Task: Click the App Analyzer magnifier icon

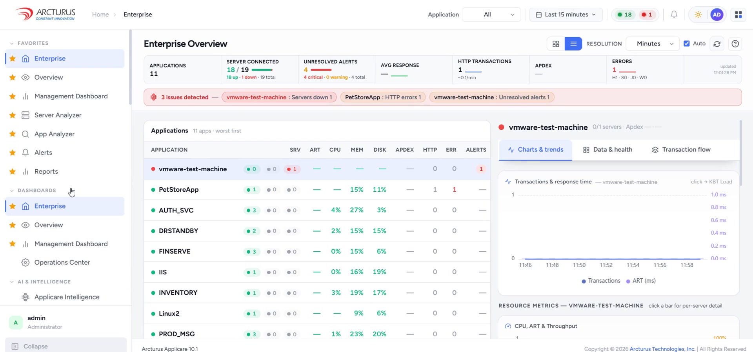Action: click(25, 134)
